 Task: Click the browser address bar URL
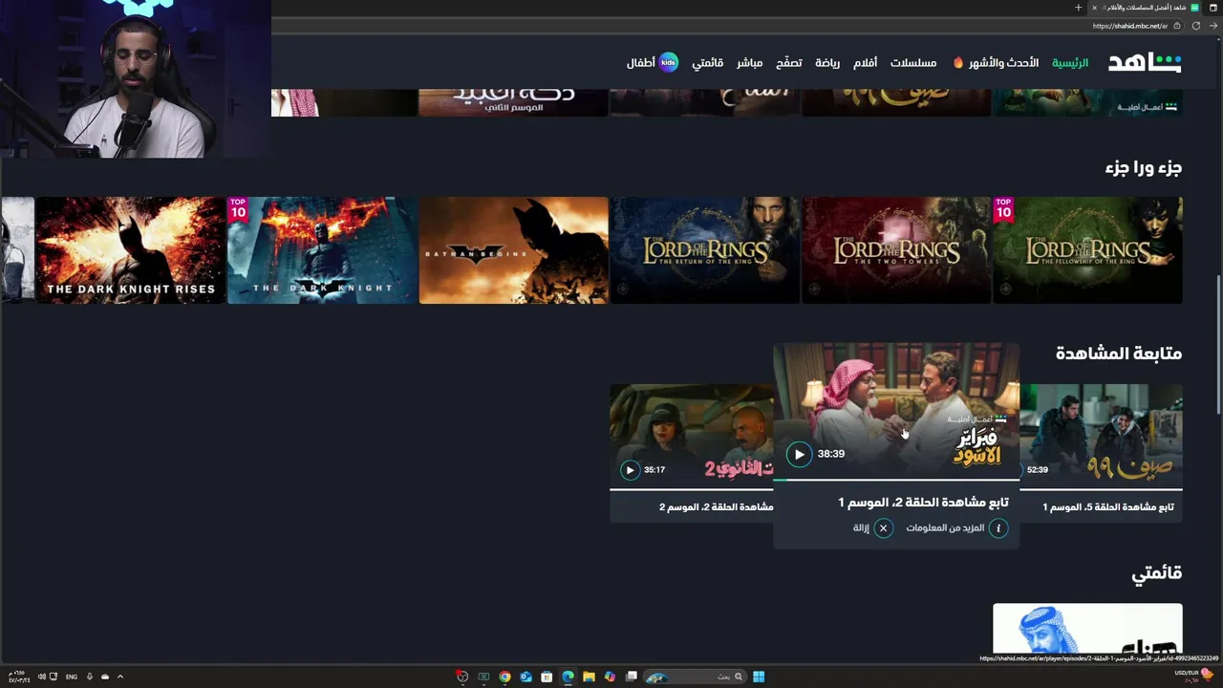point(1130,26)
